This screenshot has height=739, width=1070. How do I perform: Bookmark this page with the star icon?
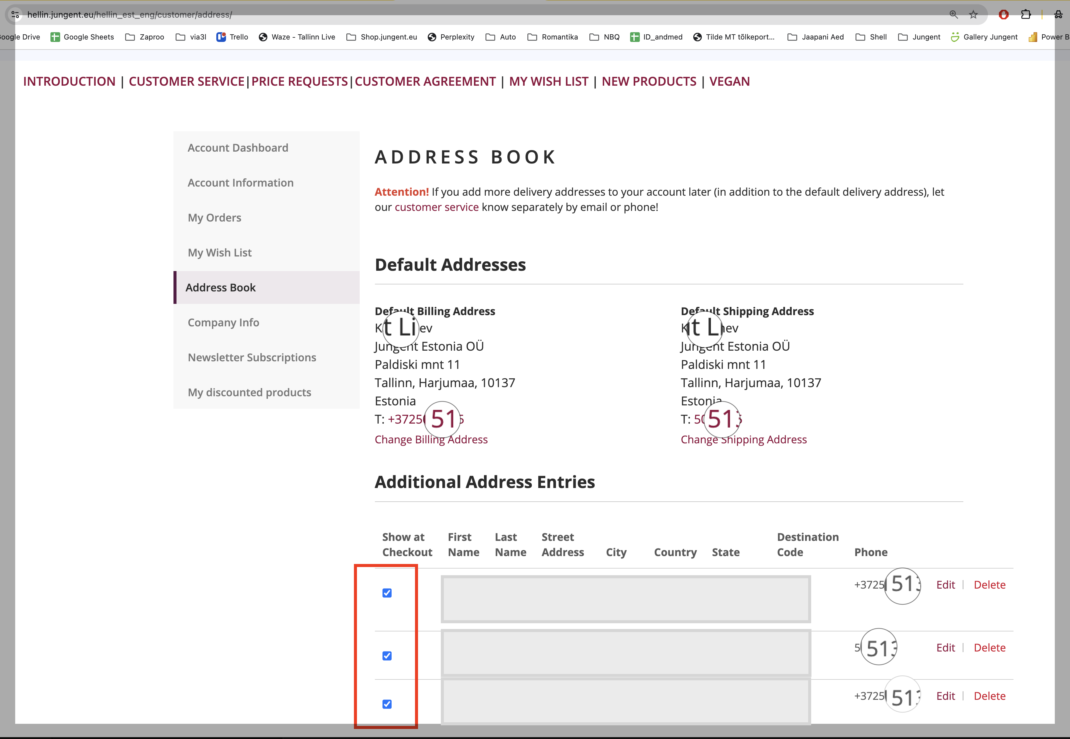coord(973,14)
